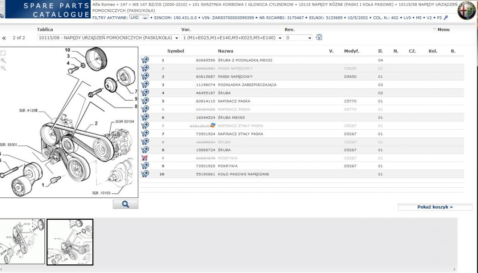Viewport: 478px width, 273px height.
Task: Click SPARE PARTS CATALOGUE header banner
Action: (48, 10)
